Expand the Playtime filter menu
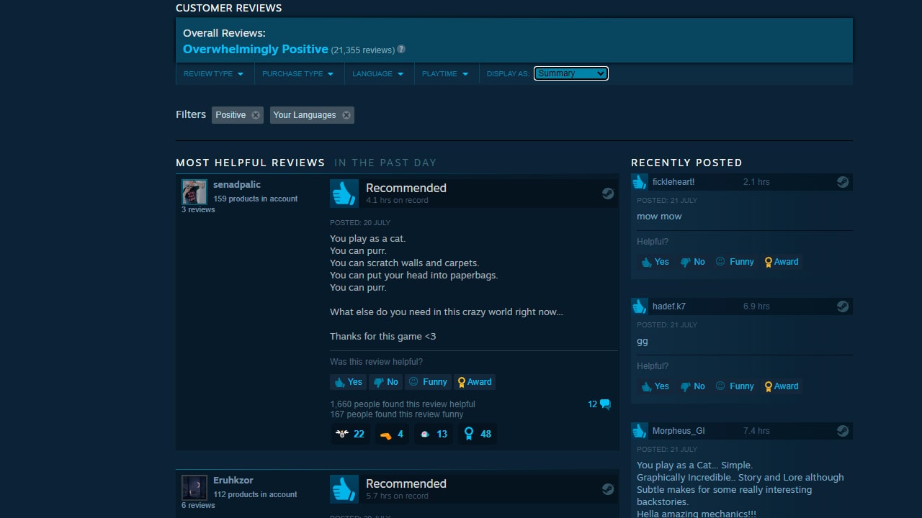The width and height of the screenshot is (922, 518). click(444, 74)
